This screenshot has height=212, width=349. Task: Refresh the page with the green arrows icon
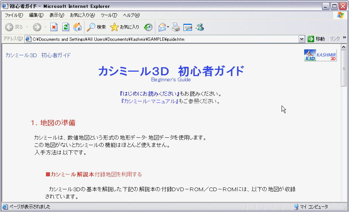tap(66, 27)
